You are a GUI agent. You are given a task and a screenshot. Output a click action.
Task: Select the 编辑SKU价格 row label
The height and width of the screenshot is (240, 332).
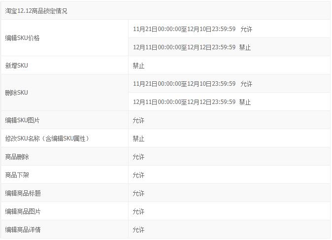click(x=22, y=38)
